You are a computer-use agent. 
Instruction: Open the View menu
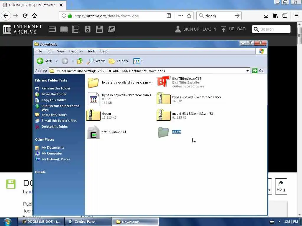tap(61, 51)
